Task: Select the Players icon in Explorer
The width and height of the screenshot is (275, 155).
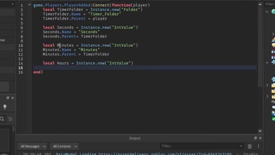Action: (x=273, y=40)
